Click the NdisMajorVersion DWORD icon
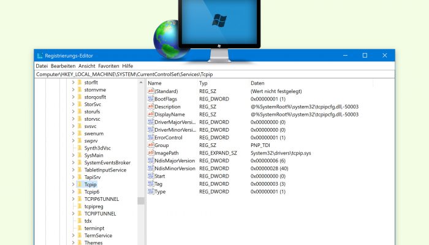This screenshot has width=429, height=245. 151,160
